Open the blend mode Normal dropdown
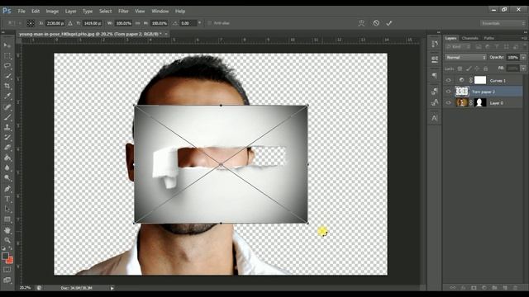529x297 pixels. click(465, 58)
